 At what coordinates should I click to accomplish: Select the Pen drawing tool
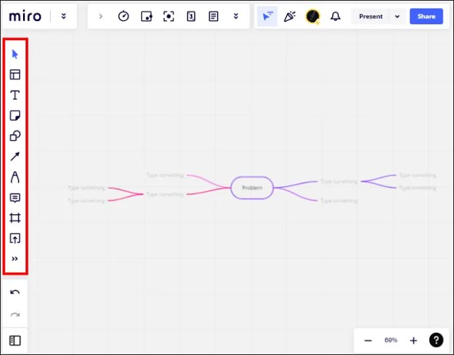click(15, 177)
